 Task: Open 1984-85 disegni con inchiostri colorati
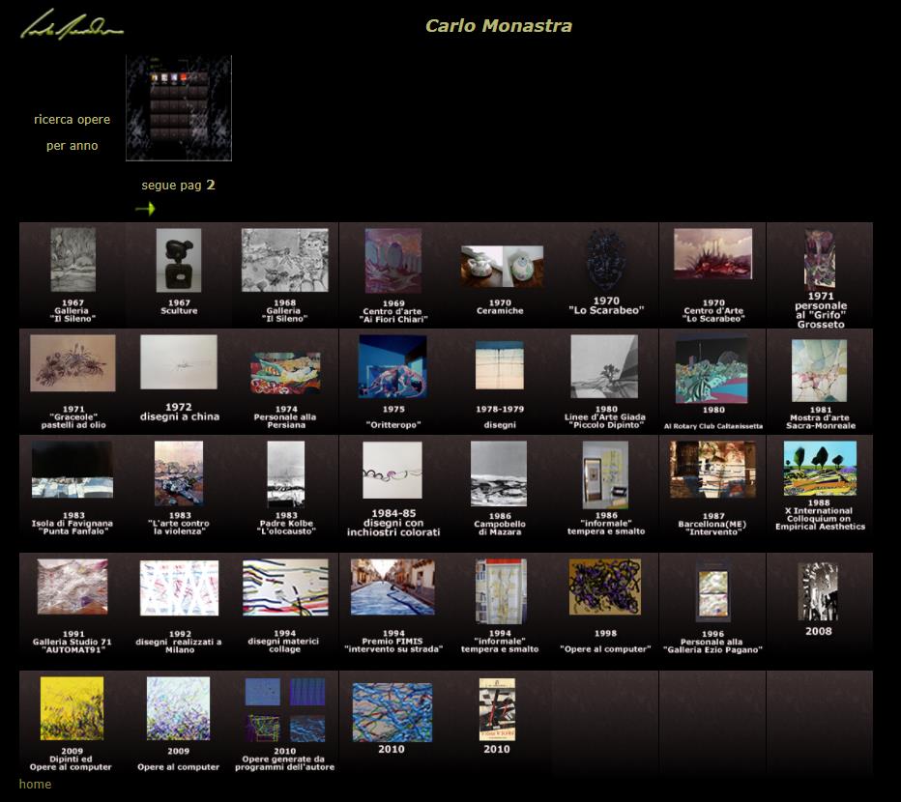[392, 470]
